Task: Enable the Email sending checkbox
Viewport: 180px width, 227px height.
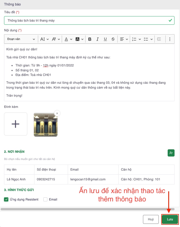Action: (45, 199)
